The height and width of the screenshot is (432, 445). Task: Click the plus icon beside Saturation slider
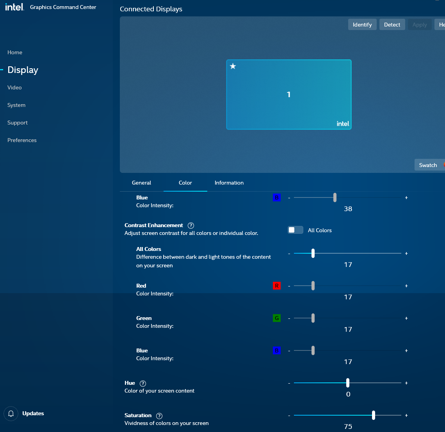coord(406,416)
